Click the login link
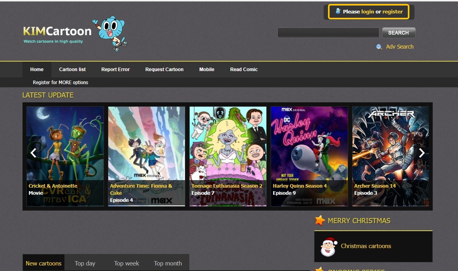This screenshot has height=271, width=458. point(368,12)
